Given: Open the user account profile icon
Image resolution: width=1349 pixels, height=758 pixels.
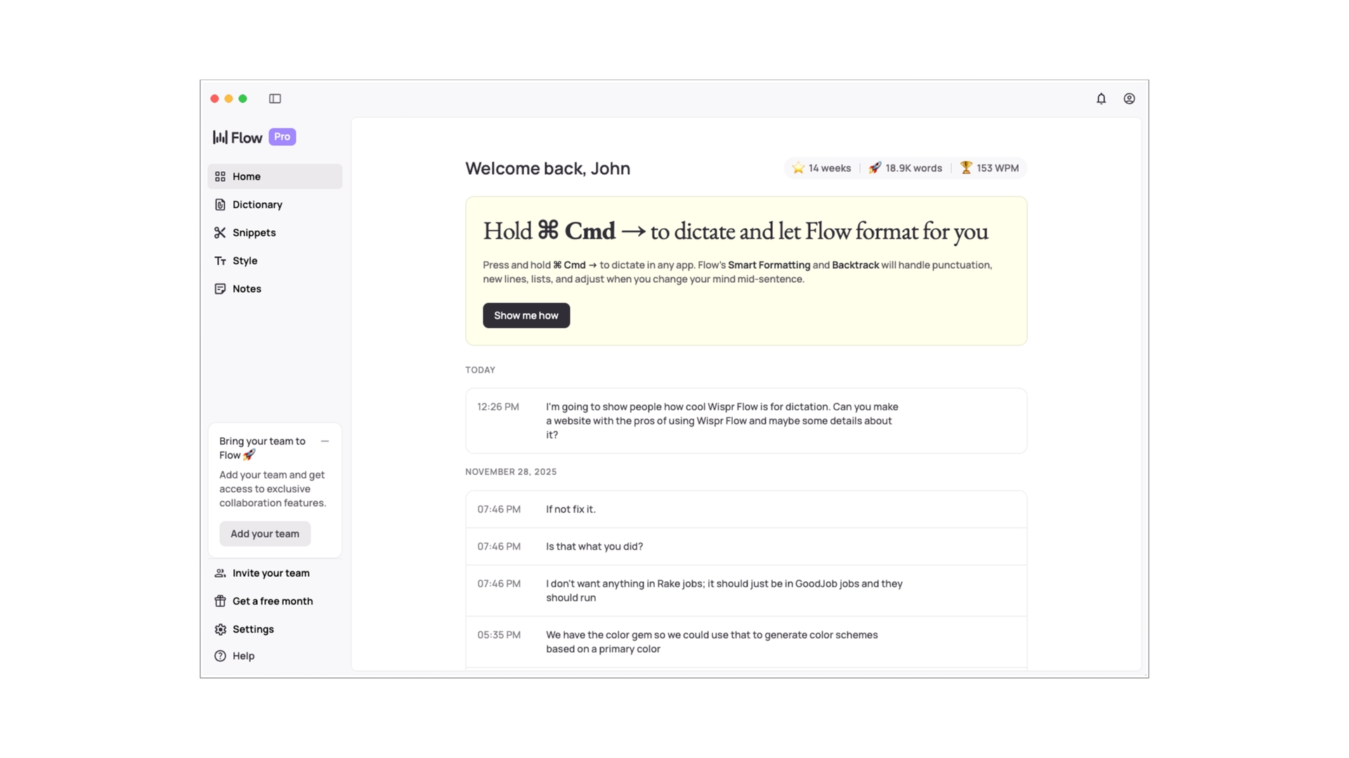Looking at the screenshot, I should tap(1129, 99).
